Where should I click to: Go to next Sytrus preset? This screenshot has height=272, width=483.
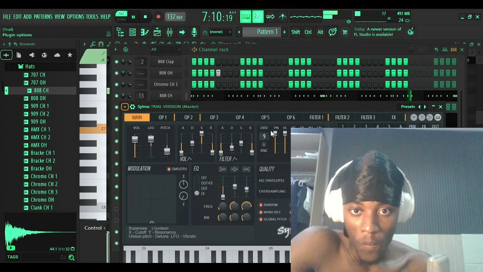click(425, 107)
